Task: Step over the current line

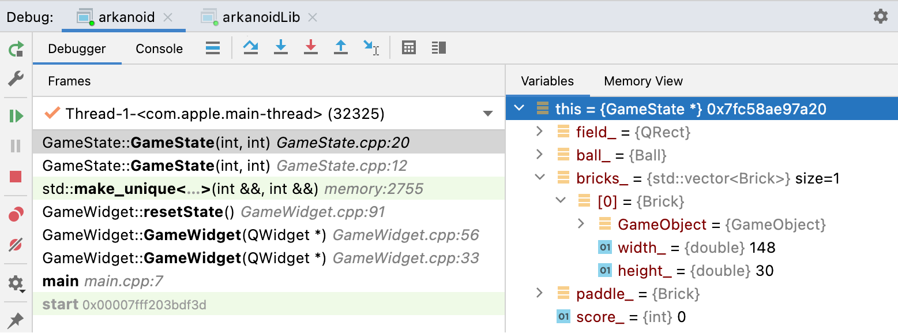Action: click(x=250, y=48)
